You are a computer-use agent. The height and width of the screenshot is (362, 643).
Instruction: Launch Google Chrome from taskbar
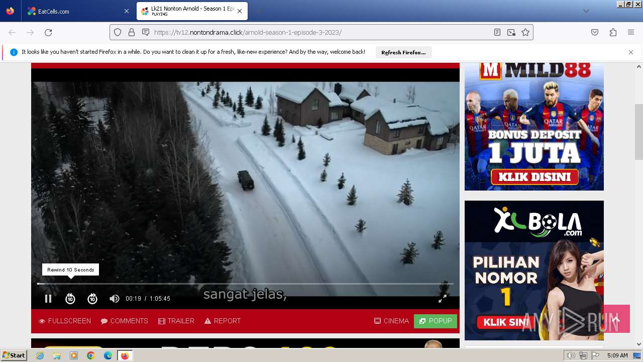click(x=91, y=355)
